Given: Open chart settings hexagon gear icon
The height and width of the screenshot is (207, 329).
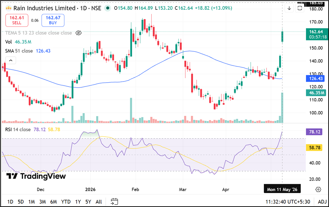Looking at the screenshot, I should pos(318,189).
